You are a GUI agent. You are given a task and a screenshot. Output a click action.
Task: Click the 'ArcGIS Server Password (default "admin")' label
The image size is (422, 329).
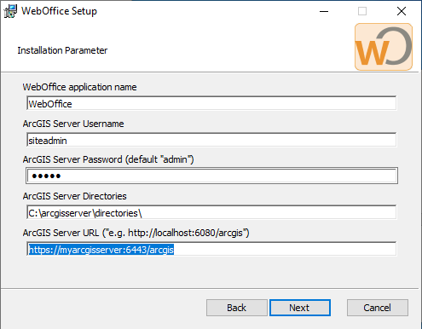pos(108,159)
